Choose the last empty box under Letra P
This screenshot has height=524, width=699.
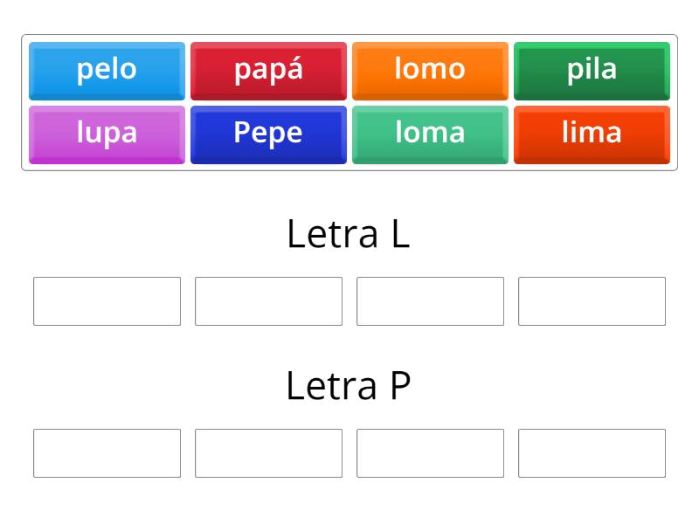pyautogui.click(x=592, y=453)
